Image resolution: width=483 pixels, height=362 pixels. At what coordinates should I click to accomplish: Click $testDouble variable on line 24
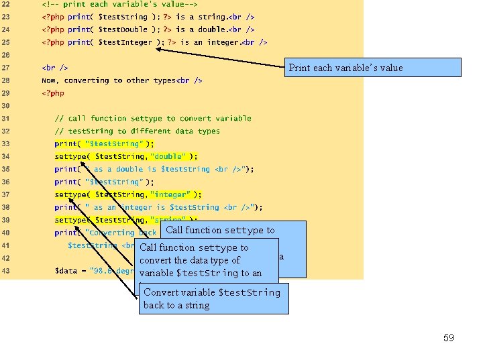[x=123, y=29]
